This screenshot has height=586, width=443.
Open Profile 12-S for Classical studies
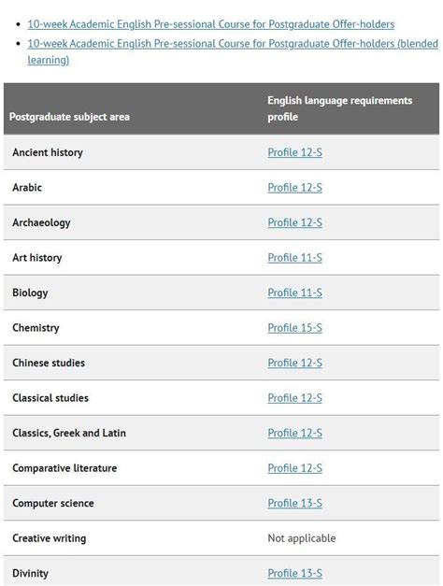pos(294,398)
